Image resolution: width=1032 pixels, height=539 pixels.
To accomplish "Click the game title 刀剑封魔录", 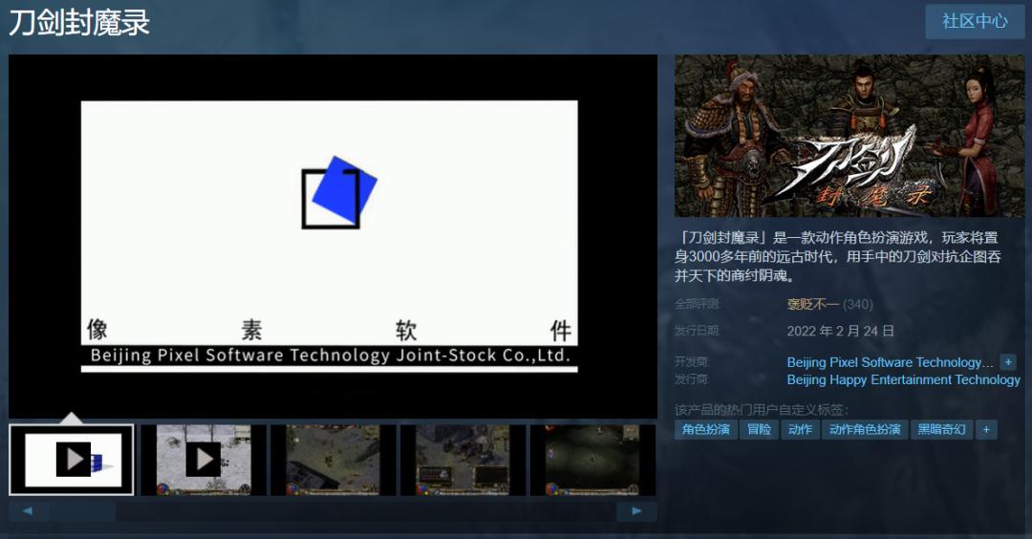I will (79, 22).
